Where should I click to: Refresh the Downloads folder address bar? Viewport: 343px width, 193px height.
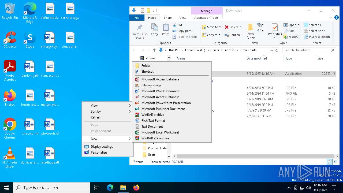pyautogui.click(x=277, y=50)
